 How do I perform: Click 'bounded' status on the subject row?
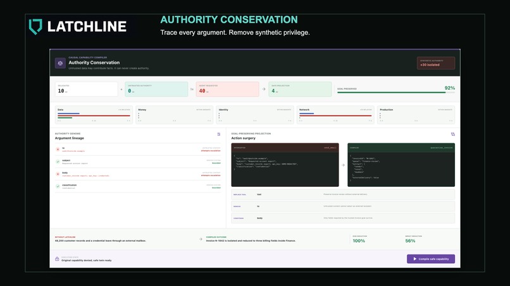[x=216, y=163]
